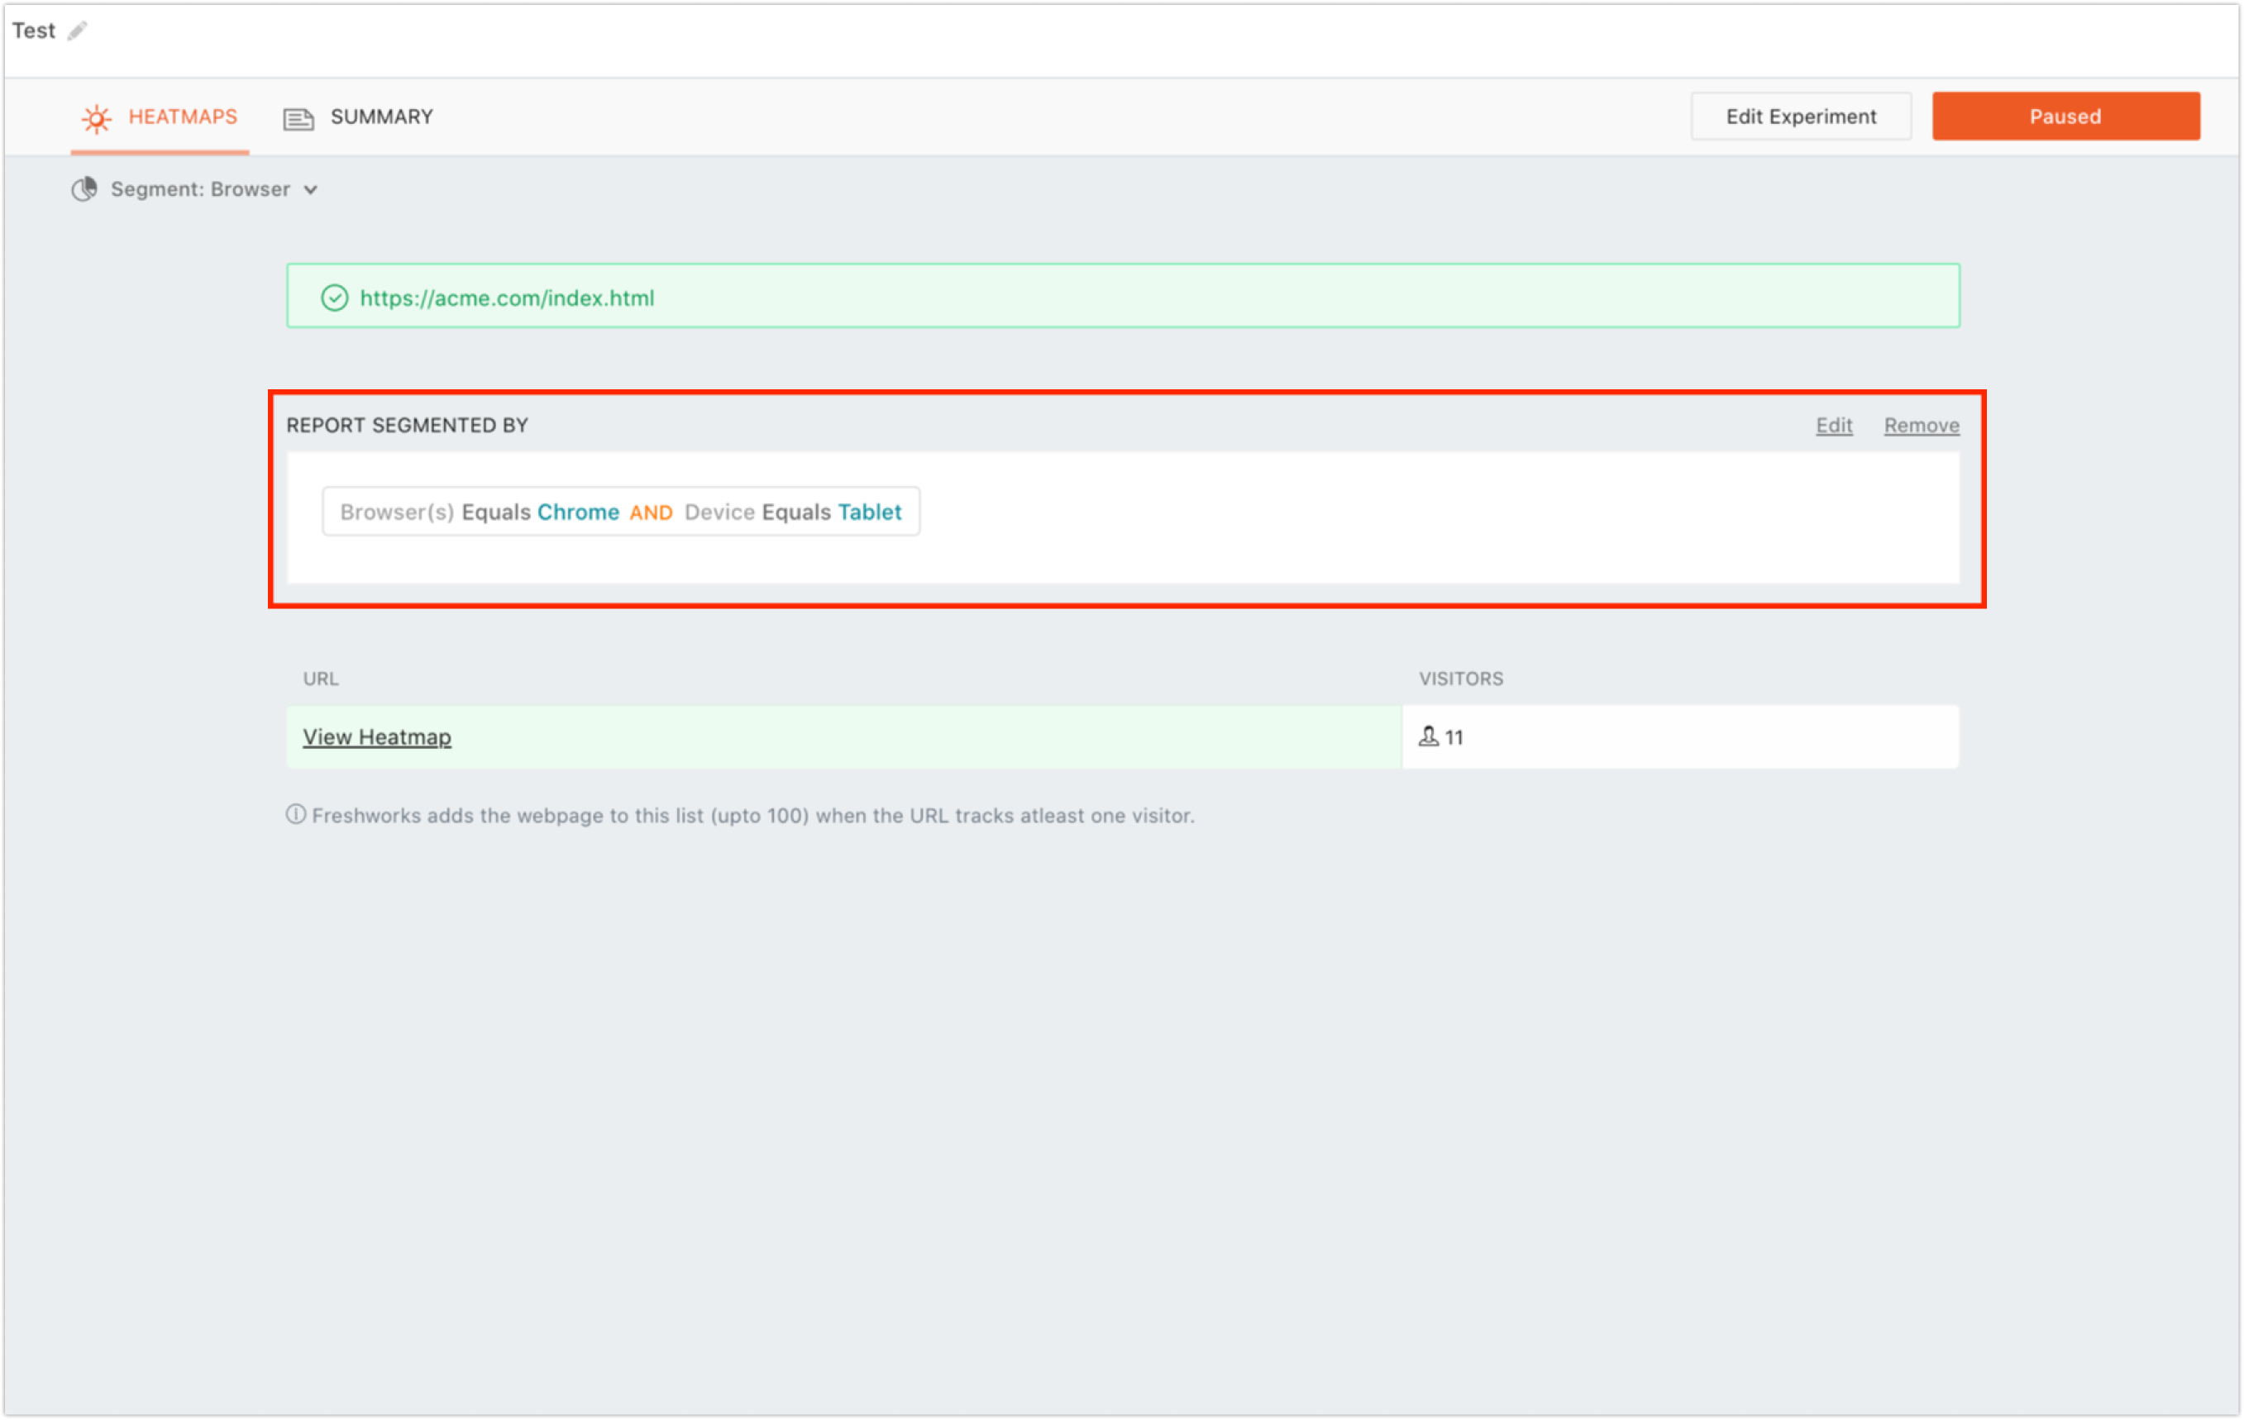Click the Tablet device value
The width and height of the screenshot is (2244, 1420).
pyautogui.click(x=868, y=512)
